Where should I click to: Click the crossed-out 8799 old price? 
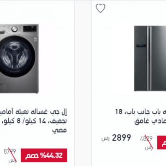pos(10,152)
